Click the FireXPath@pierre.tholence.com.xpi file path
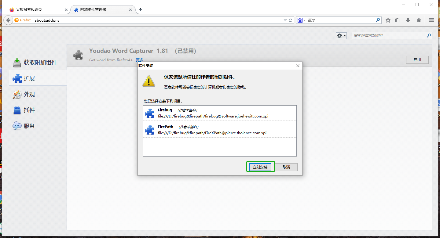The width and height of the screenshot is (440, 238). coord(212,133)
